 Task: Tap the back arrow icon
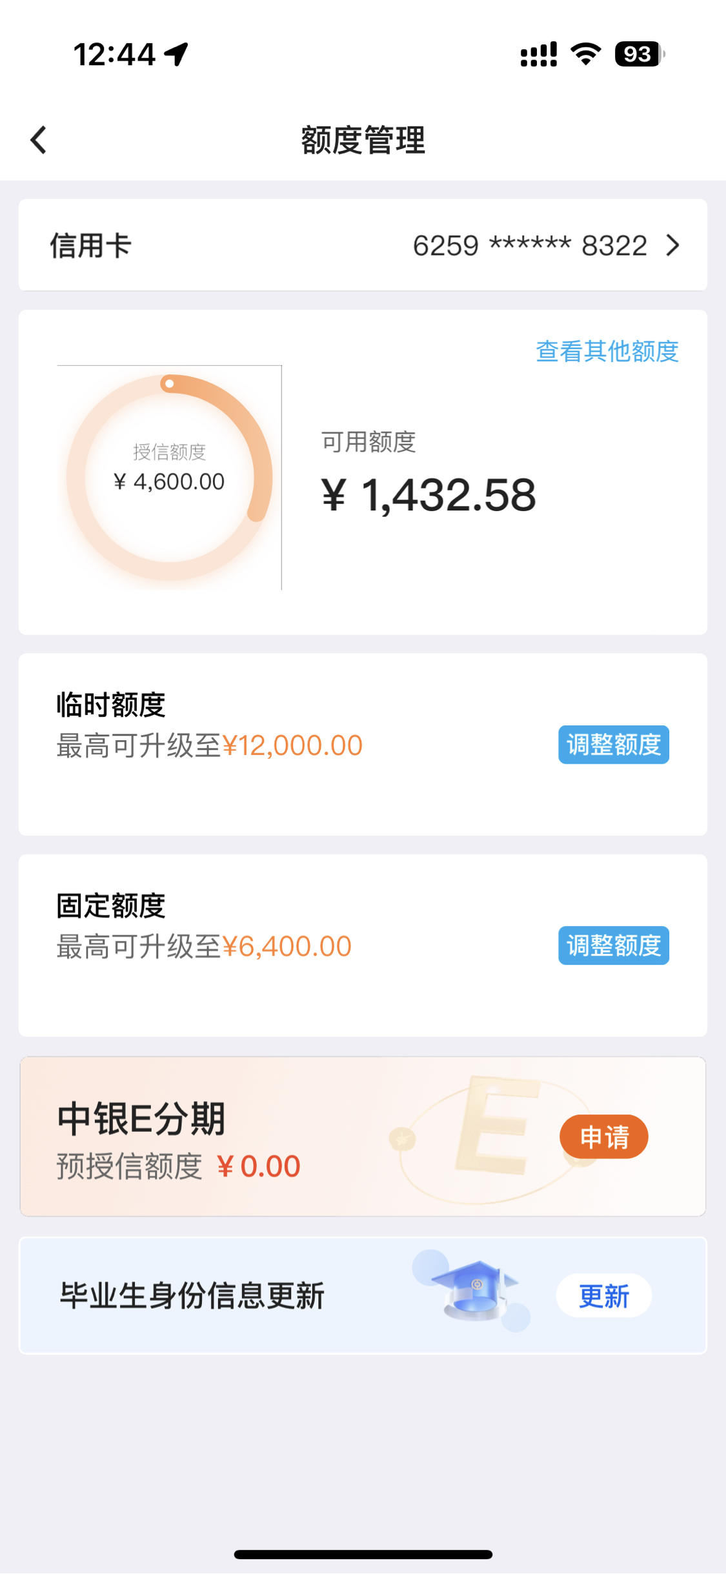click(39, 140)
